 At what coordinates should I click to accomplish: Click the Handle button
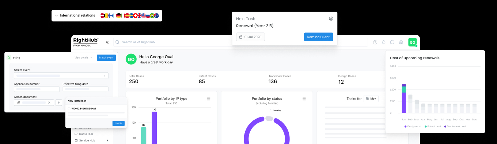[118, 123]
